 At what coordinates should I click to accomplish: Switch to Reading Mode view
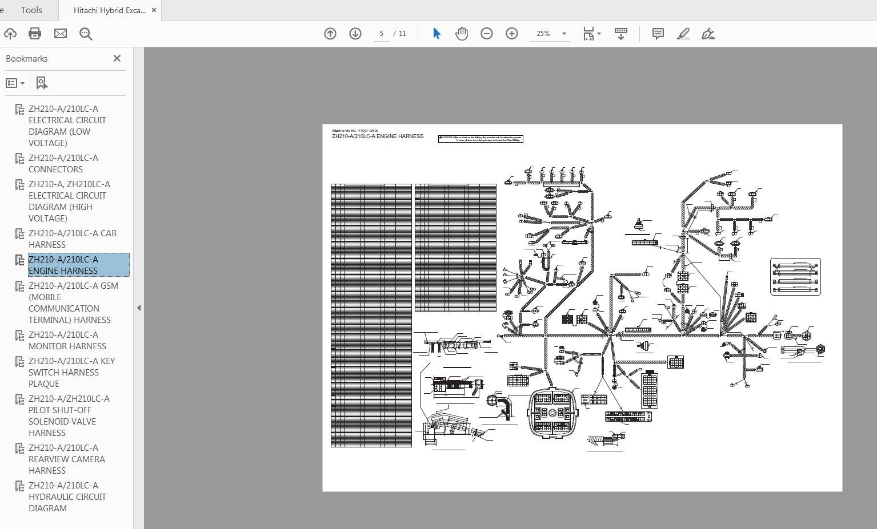click(620, 34)
